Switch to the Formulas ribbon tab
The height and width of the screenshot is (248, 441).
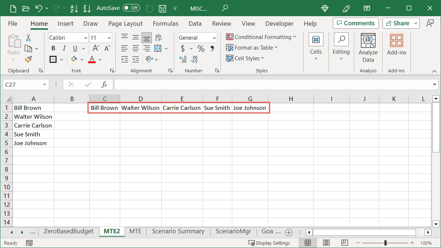pos(165,24)
